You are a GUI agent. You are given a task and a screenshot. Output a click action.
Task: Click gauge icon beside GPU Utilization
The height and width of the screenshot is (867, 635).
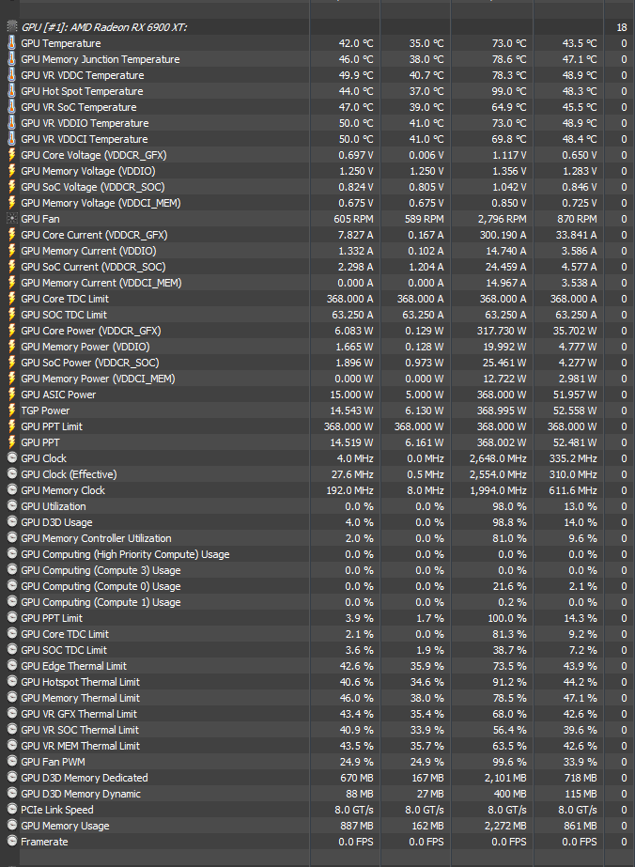(x=12, y=505)
